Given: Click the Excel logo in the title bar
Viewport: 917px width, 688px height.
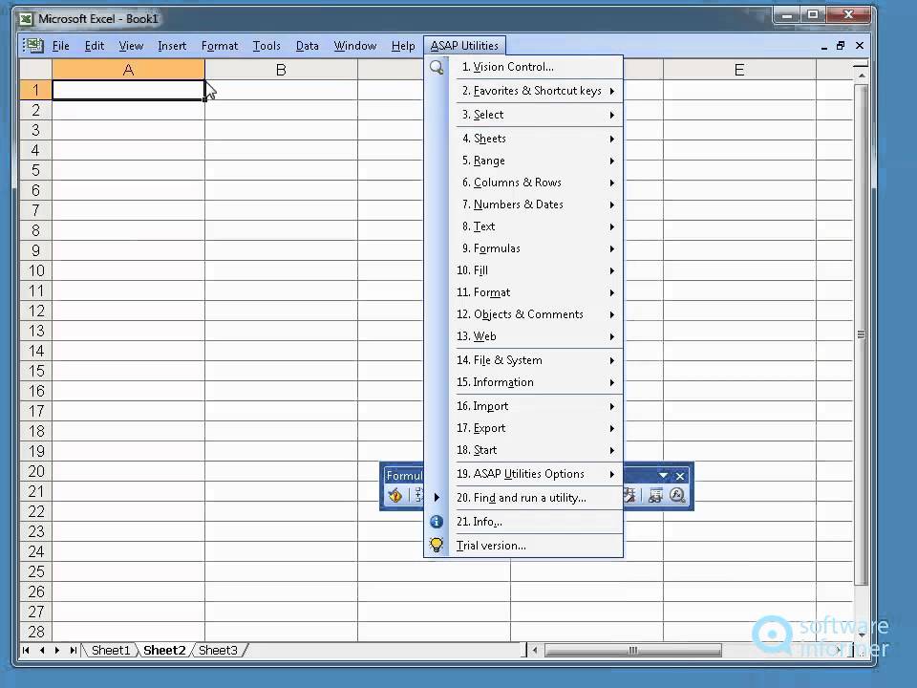Looking at the screenshot, I should point(26,19).
